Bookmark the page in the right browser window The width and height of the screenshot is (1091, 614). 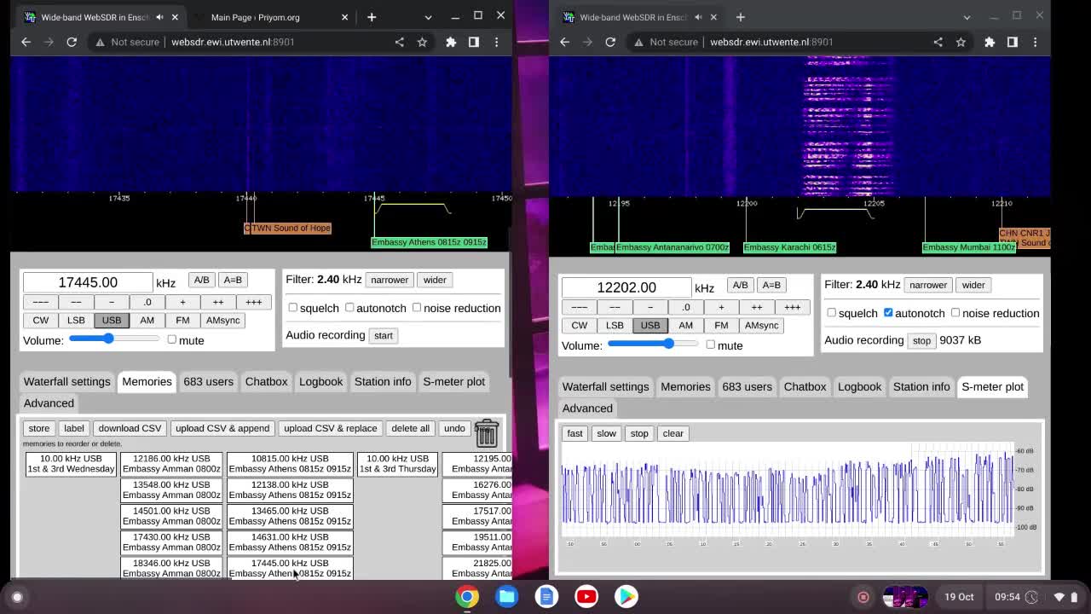click(x=961, y=42)
